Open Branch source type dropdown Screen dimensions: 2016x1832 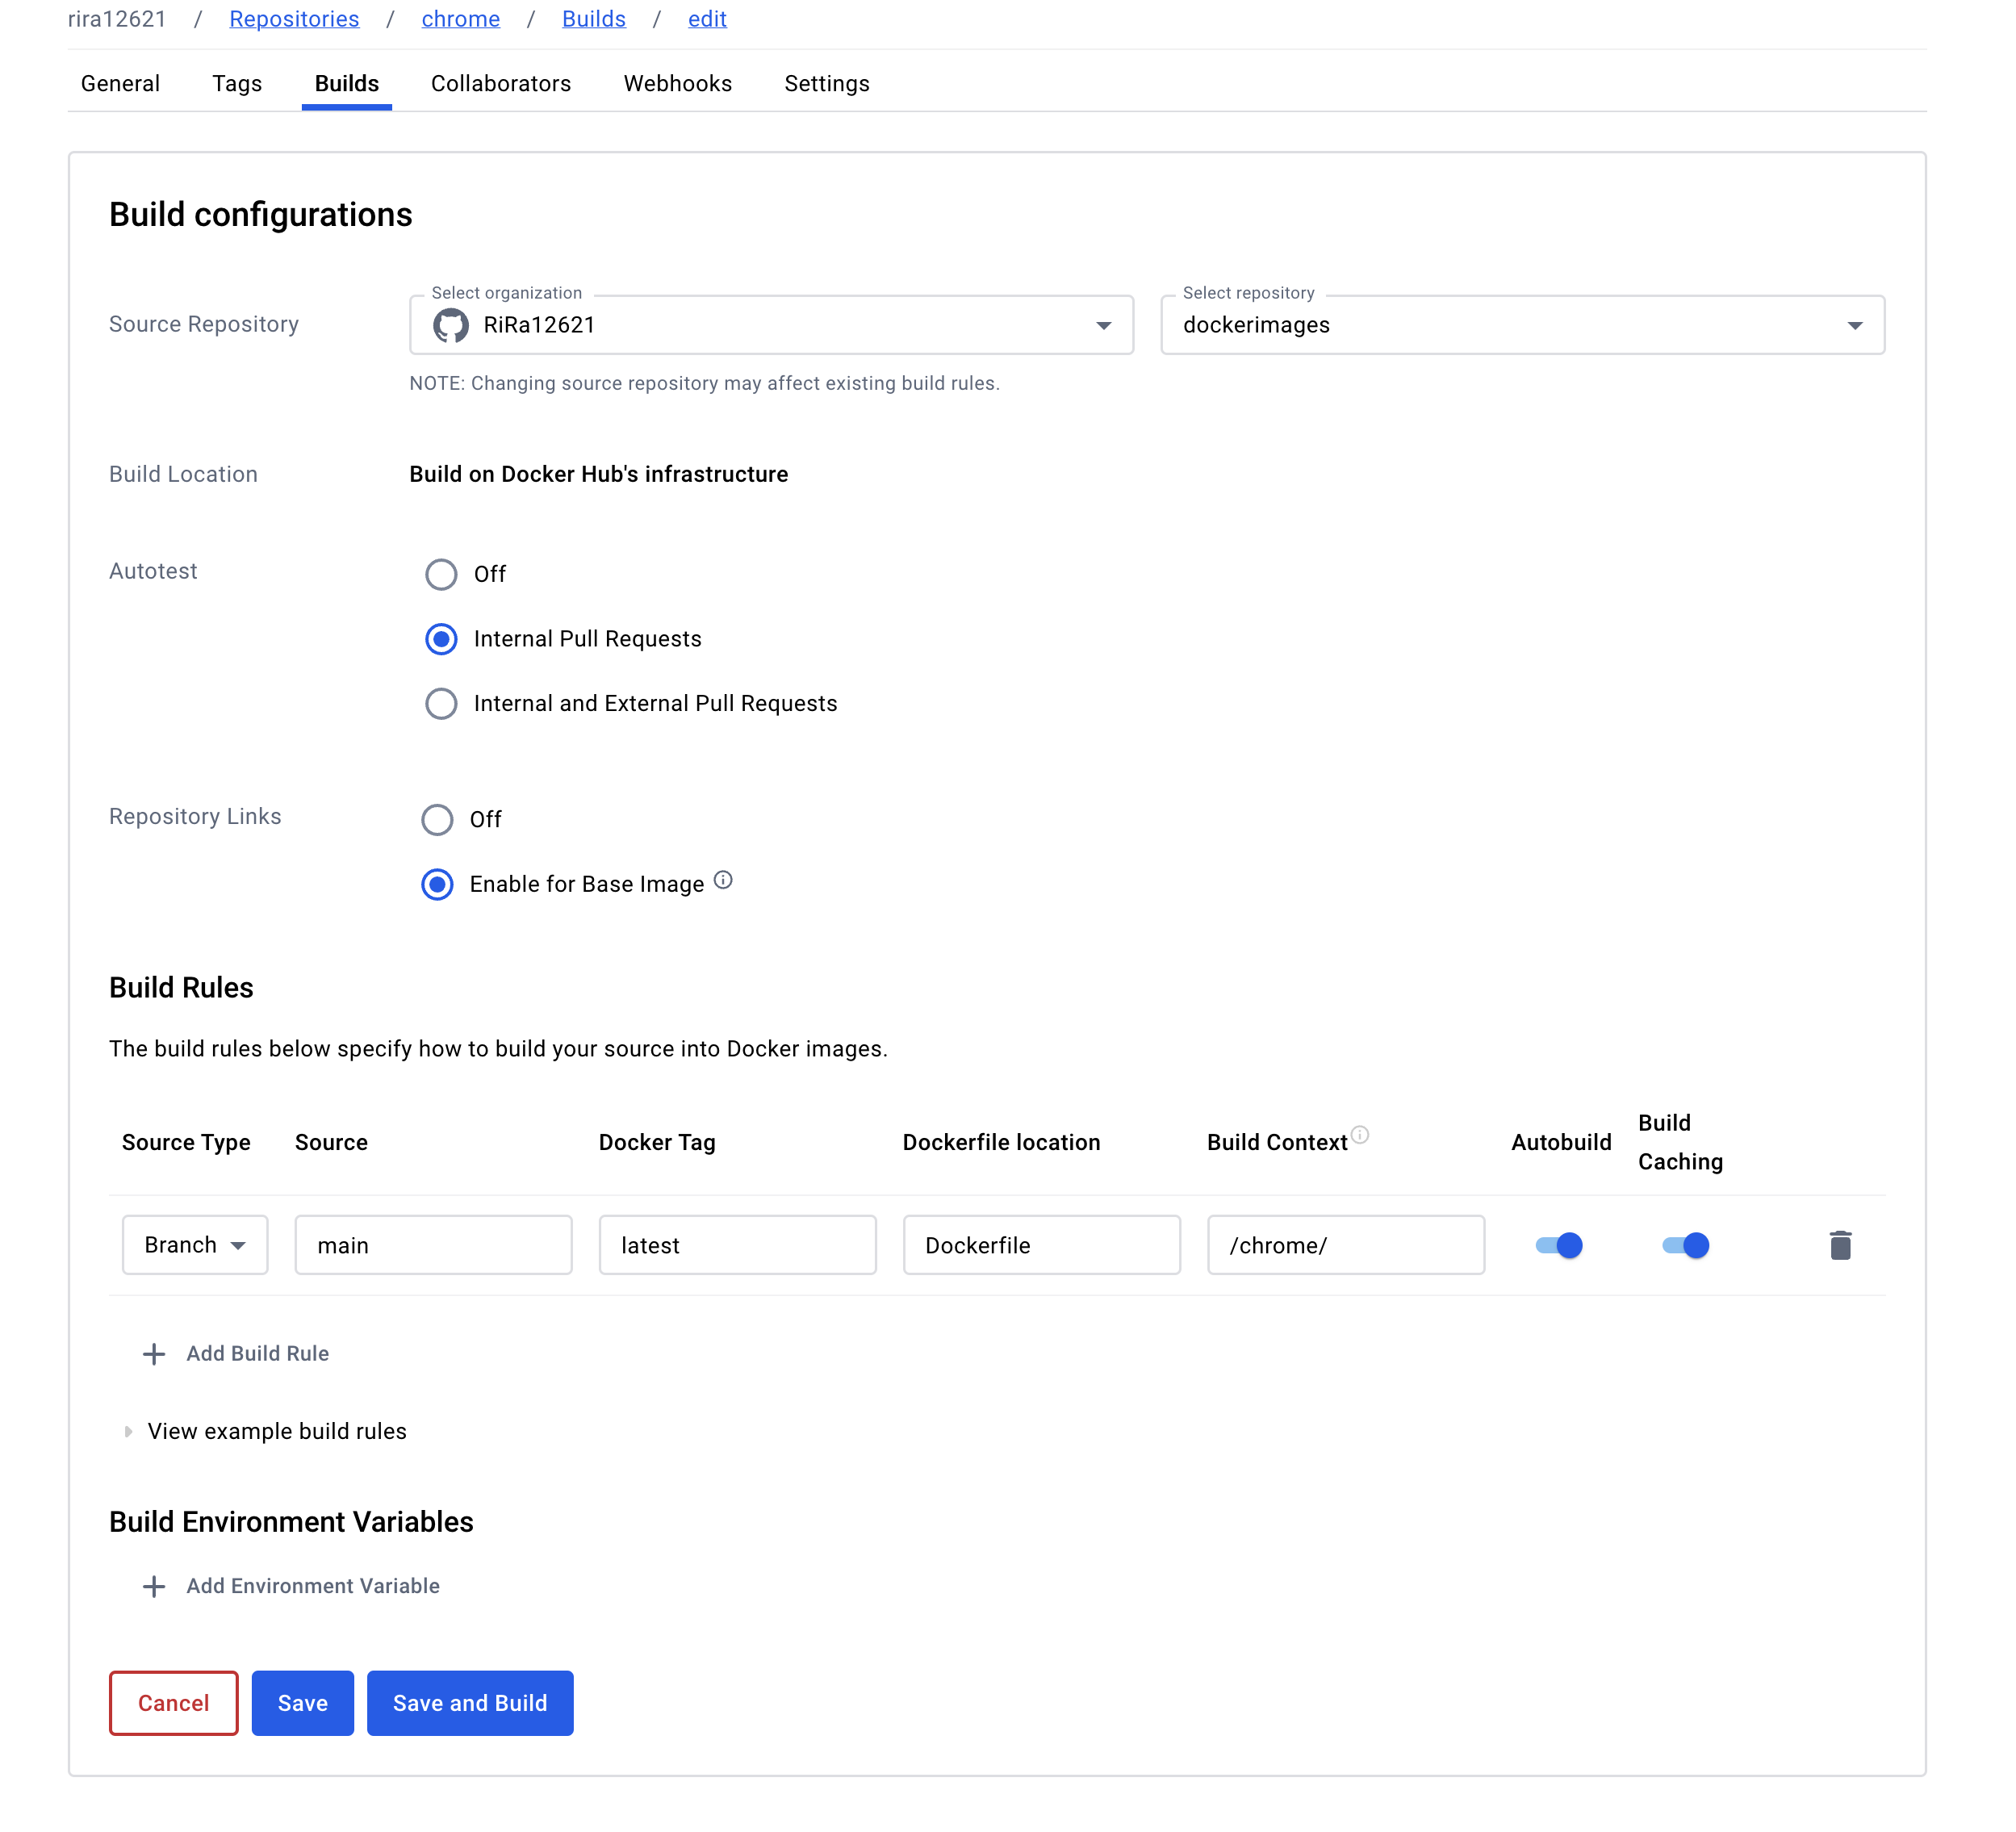[x=195, y=1245]
